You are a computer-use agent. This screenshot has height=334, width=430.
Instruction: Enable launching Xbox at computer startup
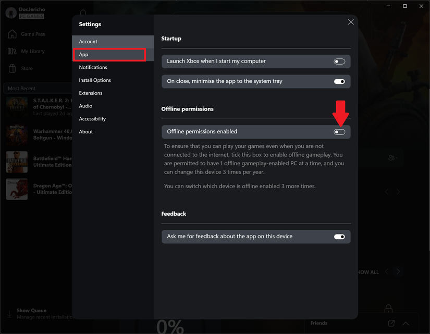[x=339, y=61]
